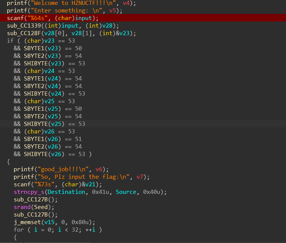Select v7 in the Plz input printf
Image resolution: width=286 pixels, height=243 pixels.
(x=140, y=177)
